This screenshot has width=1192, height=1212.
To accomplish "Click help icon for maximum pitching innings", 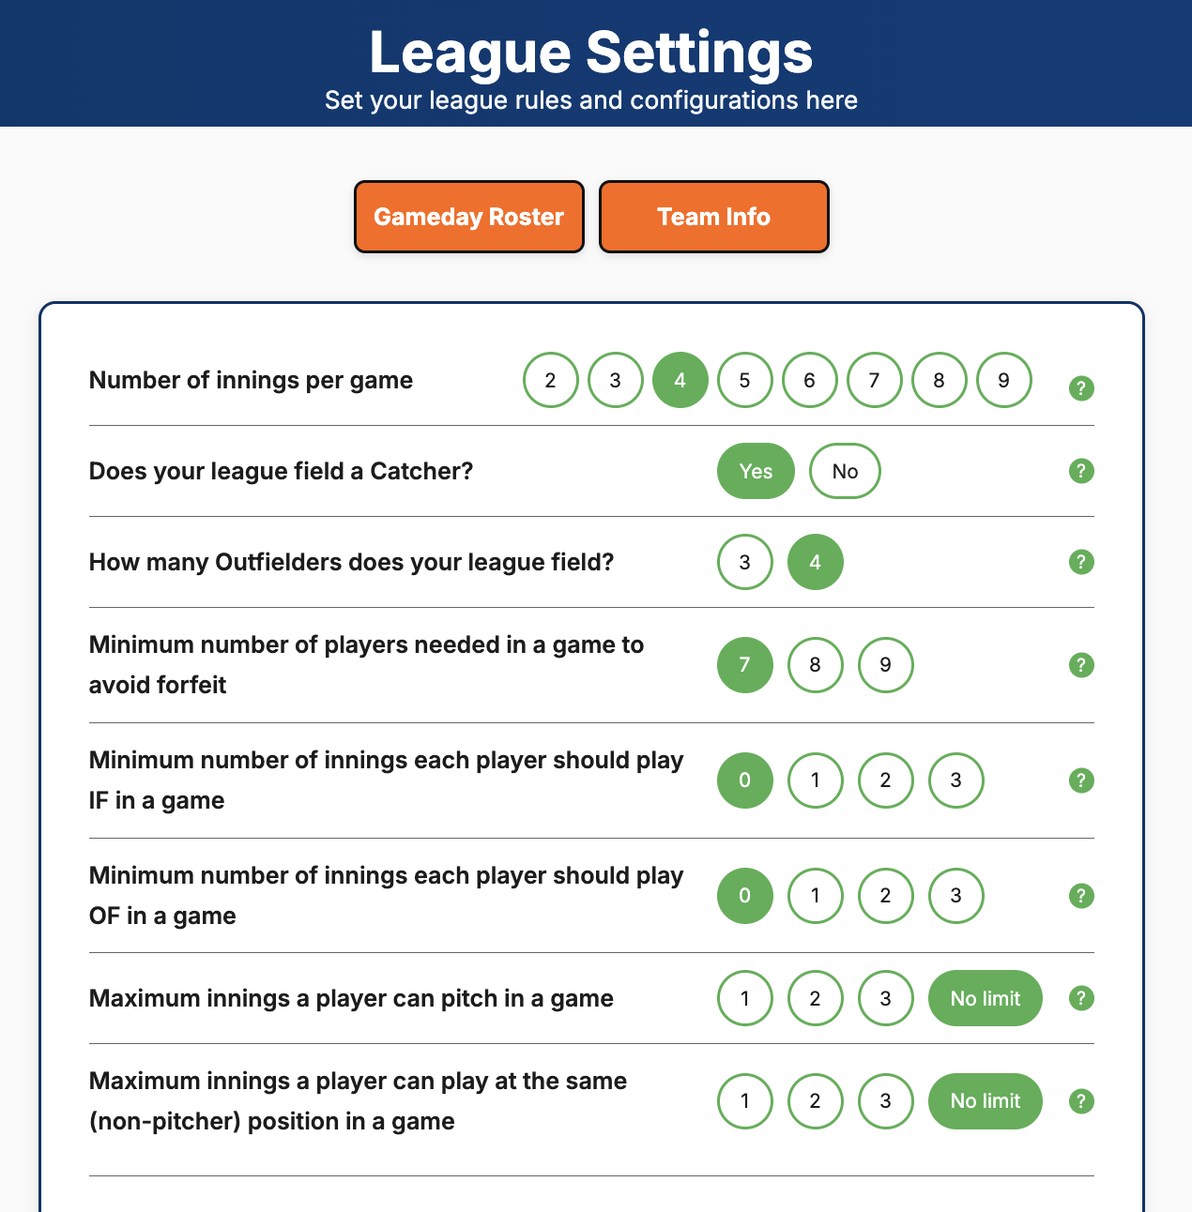I will point(1081,998).
